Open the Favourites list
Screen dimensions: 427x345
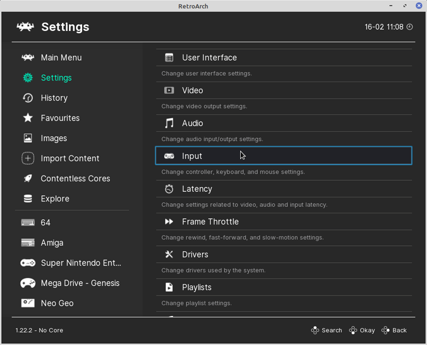pos(60,118)
